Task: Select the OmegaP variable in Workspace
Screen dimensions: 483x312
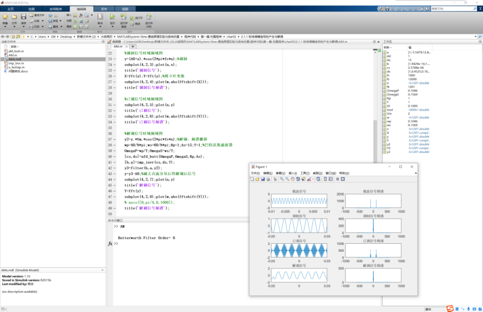Action: tap(393, 91)
